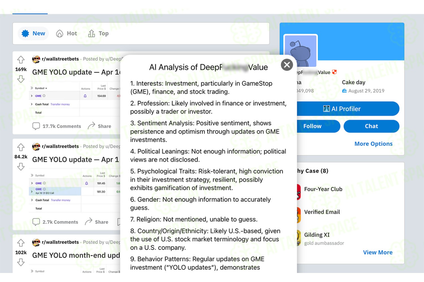Screen dimensions: 424x282
Task: Upvote the post with 102k votes
Action: tap(21, 243)
